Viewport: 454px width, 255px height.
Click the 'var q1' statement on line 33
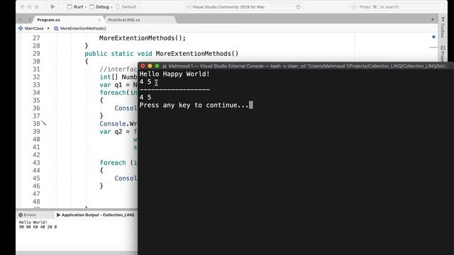tap(118, 85)
